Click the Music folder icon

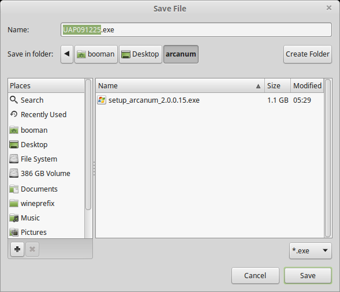coord(14,218)
